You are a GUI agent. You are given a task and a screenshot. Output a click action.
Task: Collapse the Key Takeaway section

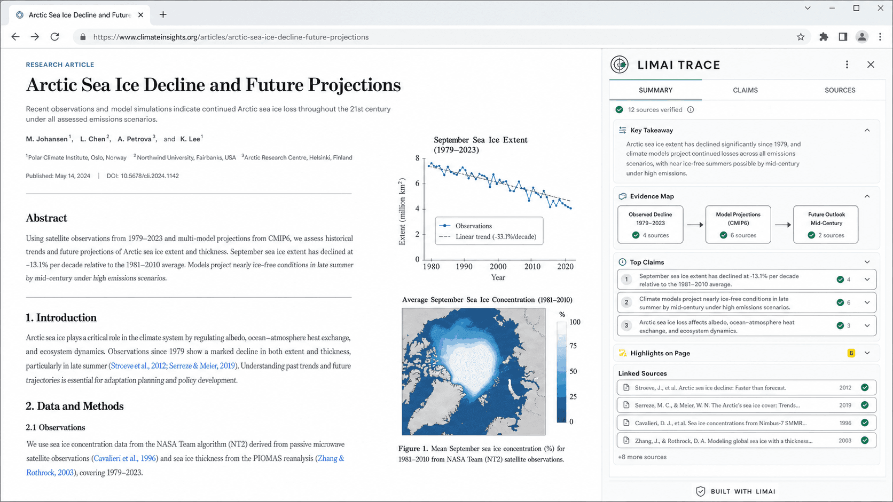tap(867, 130)
